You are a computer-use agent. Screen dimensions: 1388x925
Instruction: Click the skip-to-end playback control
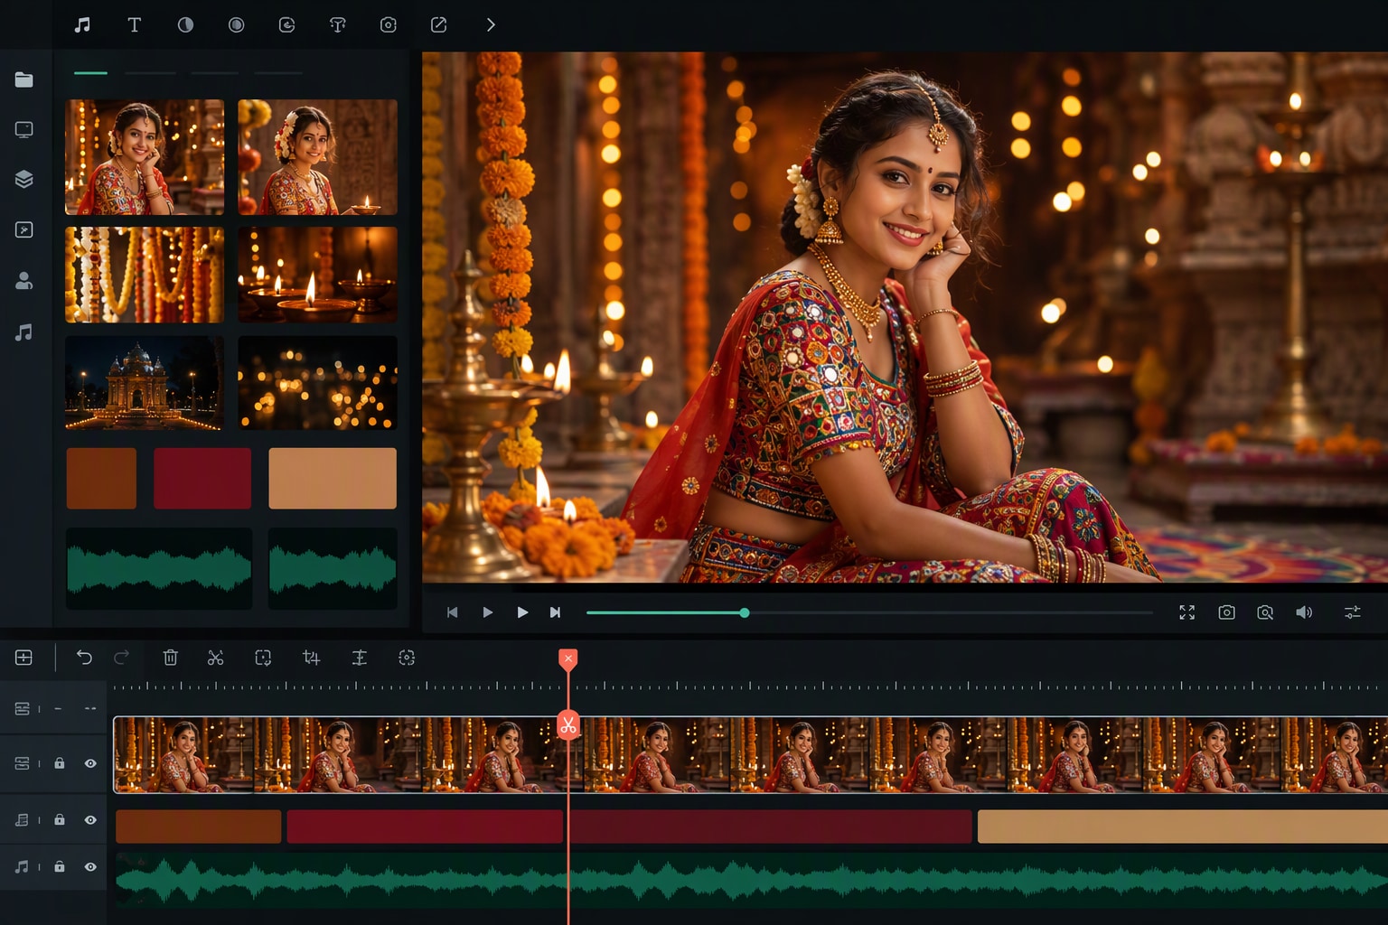pos(555,612)
